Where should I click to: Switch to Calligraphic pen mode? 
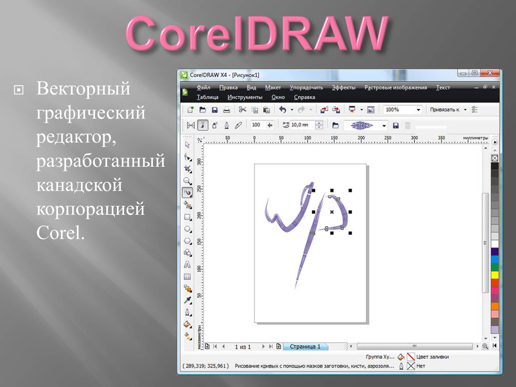pyautogui.click(x=227, y=125)
